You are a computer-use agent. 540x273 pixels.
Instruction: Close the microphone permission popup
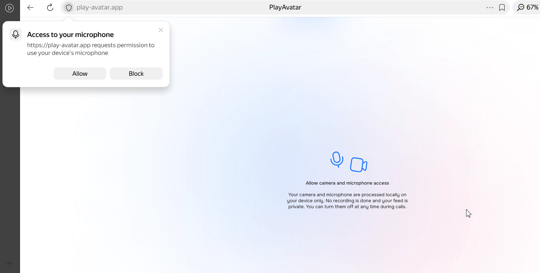(161, 30)
